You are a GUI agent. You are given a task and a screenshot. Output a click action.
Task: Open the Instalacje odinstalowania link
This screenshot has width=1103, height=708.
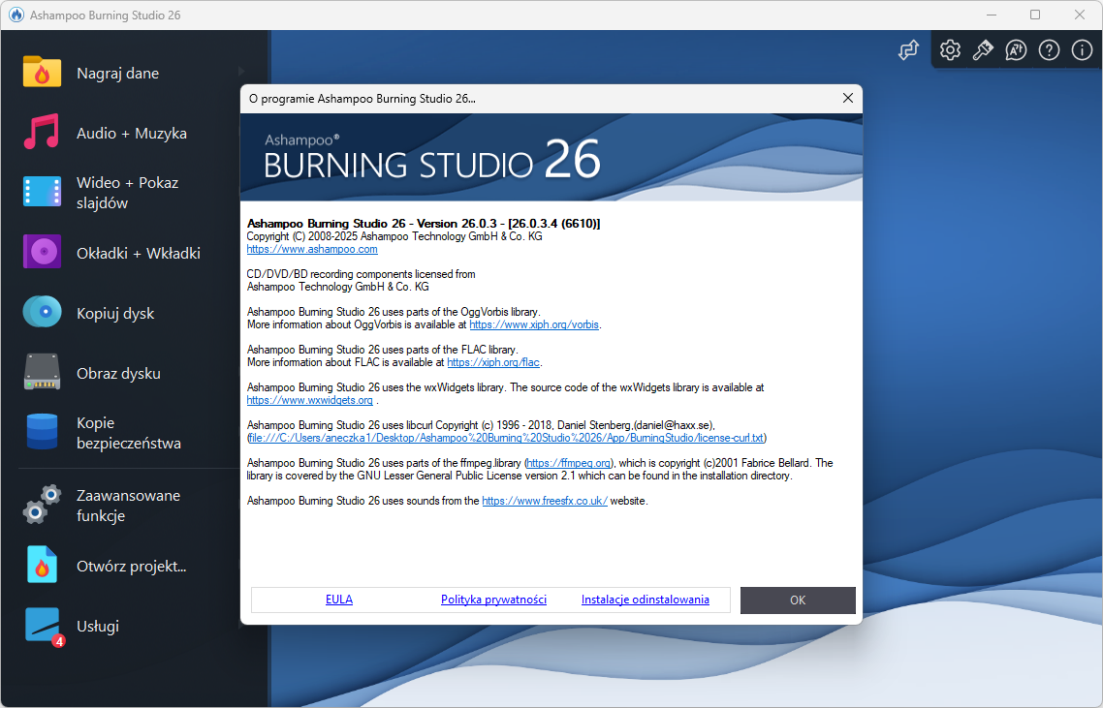point(646,600)
